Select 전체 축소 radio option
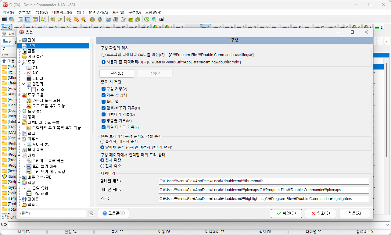 [x=102, y=166]
